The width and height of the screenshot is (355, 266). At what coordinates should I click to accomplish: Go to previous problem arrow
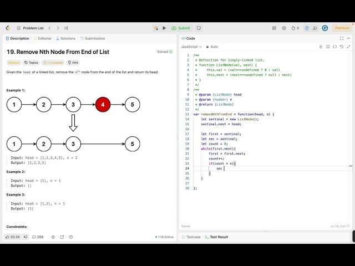[49, 28]
